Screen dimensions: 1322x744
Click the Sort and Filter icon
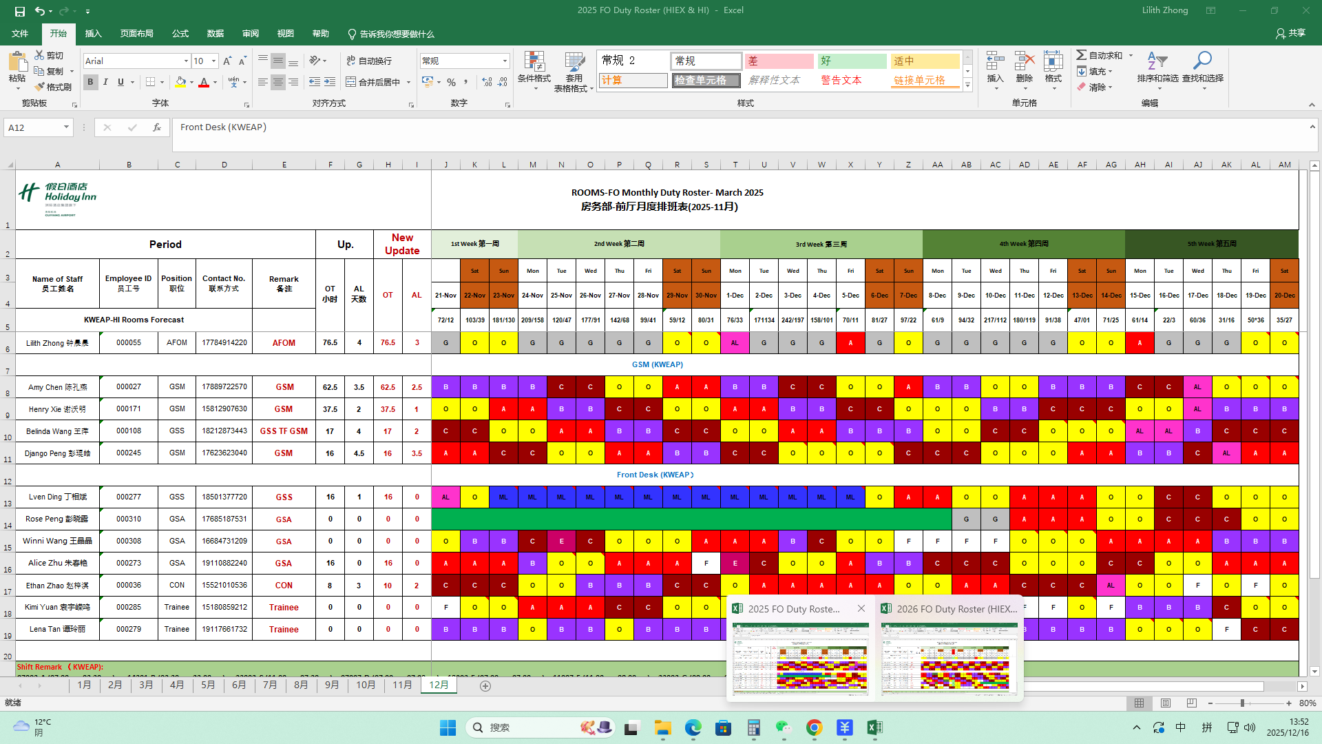(x=1157, y=62)
